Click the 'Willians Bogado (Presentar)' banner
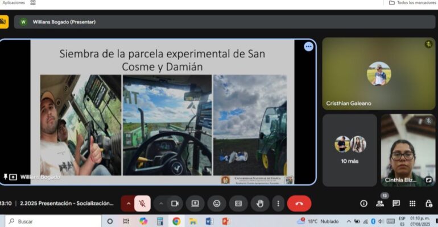Screen dimensions: 438x227 pos(225,22)
